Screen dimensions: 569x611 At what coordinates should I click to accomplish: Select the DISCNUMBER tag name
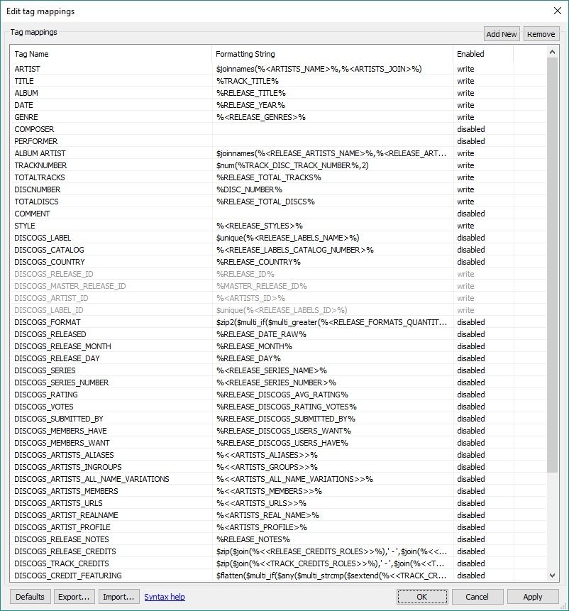point(38,189)
